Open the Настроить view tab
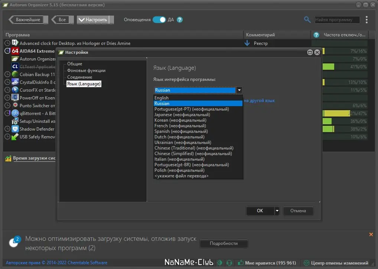Image resolution: width=378 pixels, height=269 pixels. click(x=95, y=20)
